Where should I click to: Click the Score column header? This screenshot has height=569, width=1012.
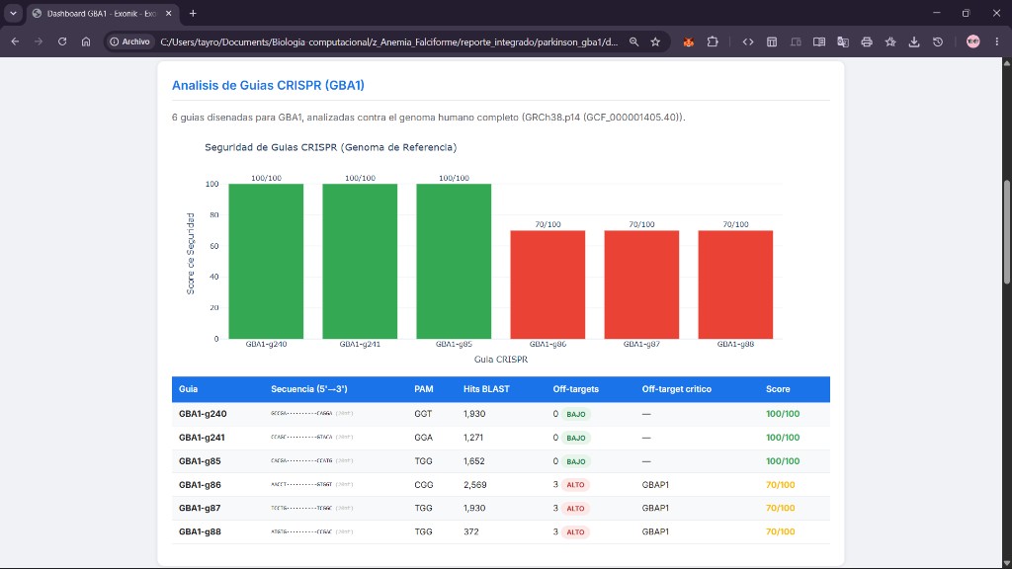[x=778, y=389]
